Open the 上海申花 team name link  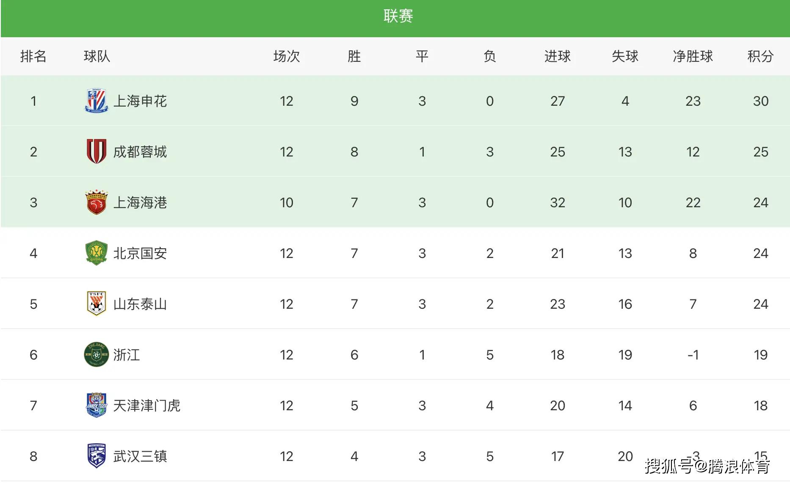[x=140, y=101]
